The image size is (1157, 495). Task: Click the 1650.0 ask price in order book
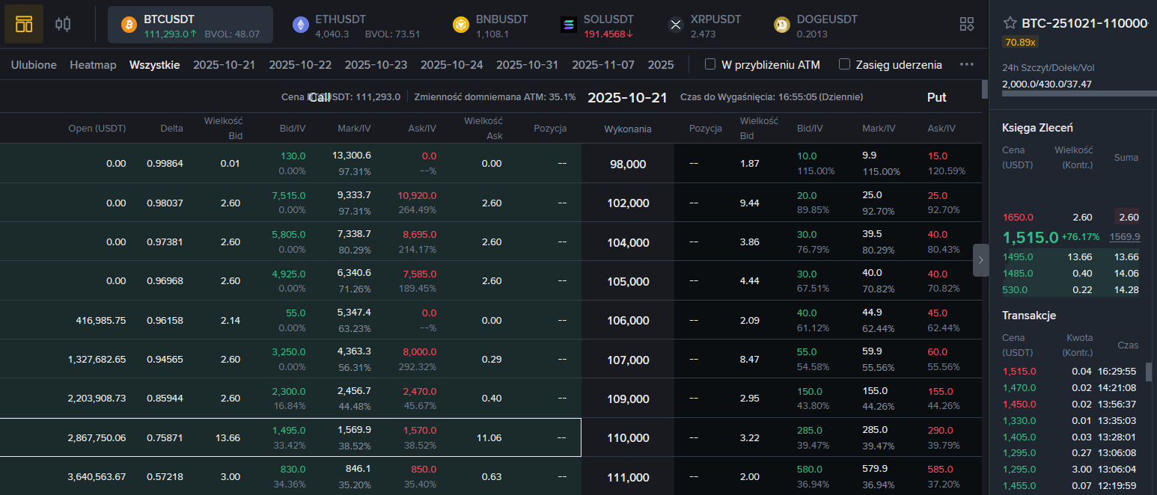click(x=1017, y=217)
